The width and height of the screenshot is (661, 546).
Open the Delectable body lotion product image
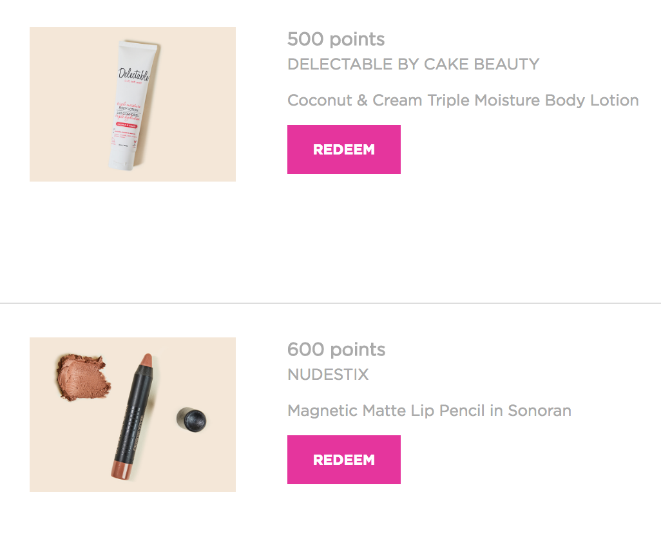133,104
